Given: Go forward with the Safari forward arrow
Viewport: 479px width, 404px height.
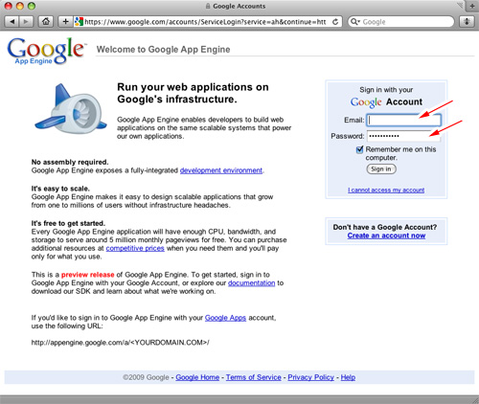Looking at the screenshot, I should point(26,22).
